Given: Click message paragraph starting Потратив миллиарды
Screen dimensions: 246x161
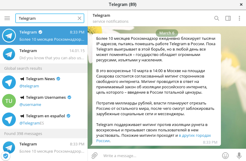Looking at the screenshot, I should point(155,109).
